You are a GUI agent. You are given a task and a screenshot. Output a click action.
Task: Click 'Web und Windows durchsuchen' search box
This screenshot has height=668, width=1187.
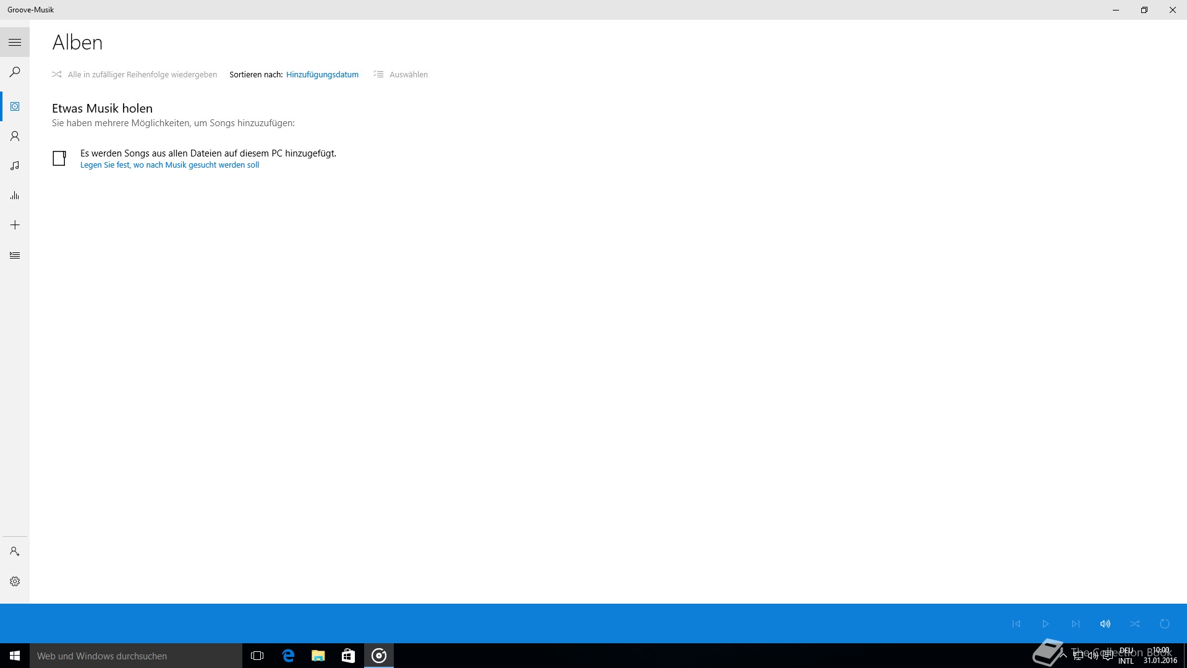pos(136,656)
